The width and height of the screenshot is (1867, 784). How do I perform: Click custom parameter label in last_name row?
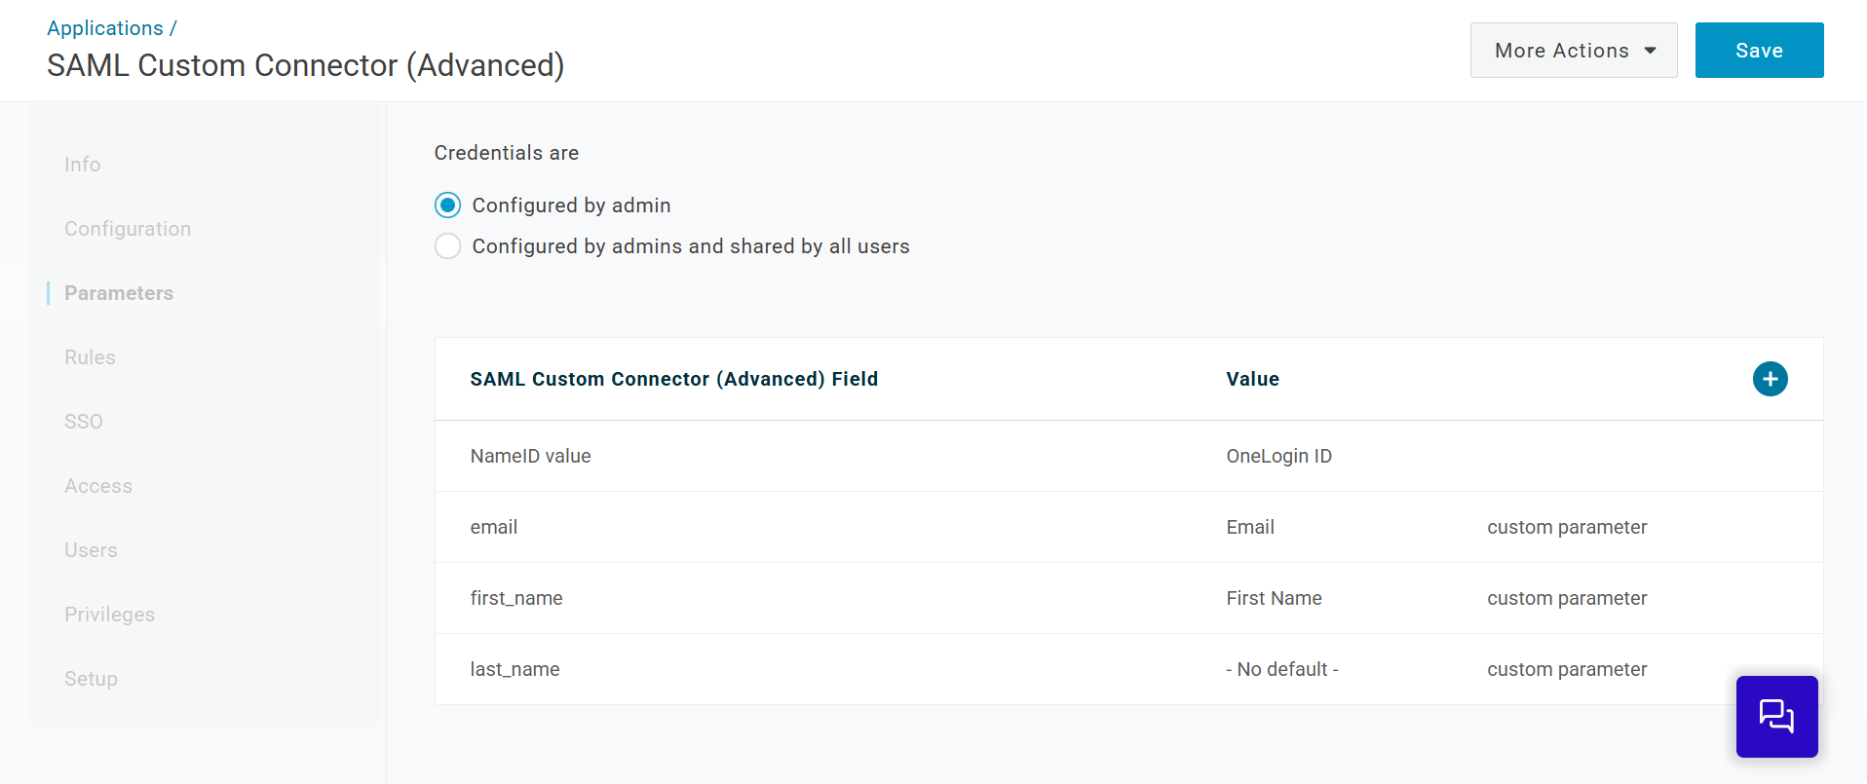(x=1567, y=669)
